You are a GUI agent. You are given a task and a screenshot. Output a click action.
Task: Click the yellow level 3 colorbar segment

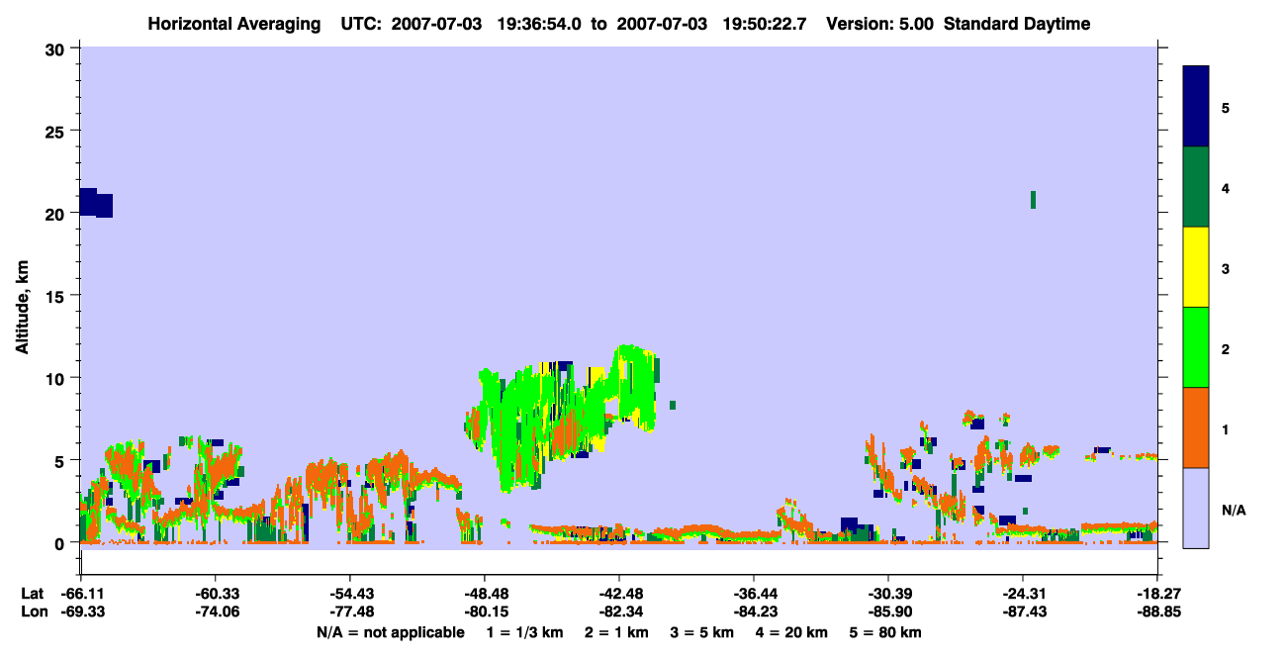pyautogui.click(x=1196, y=267)
